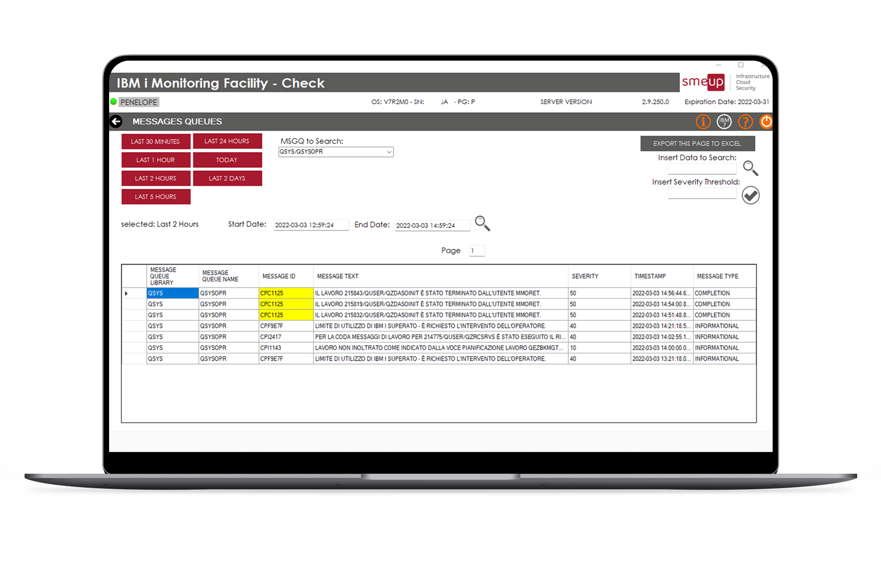Sort by MESSAGE TYPE column header
The height and width of the screenshot is (575, 881).
point(724,276)
